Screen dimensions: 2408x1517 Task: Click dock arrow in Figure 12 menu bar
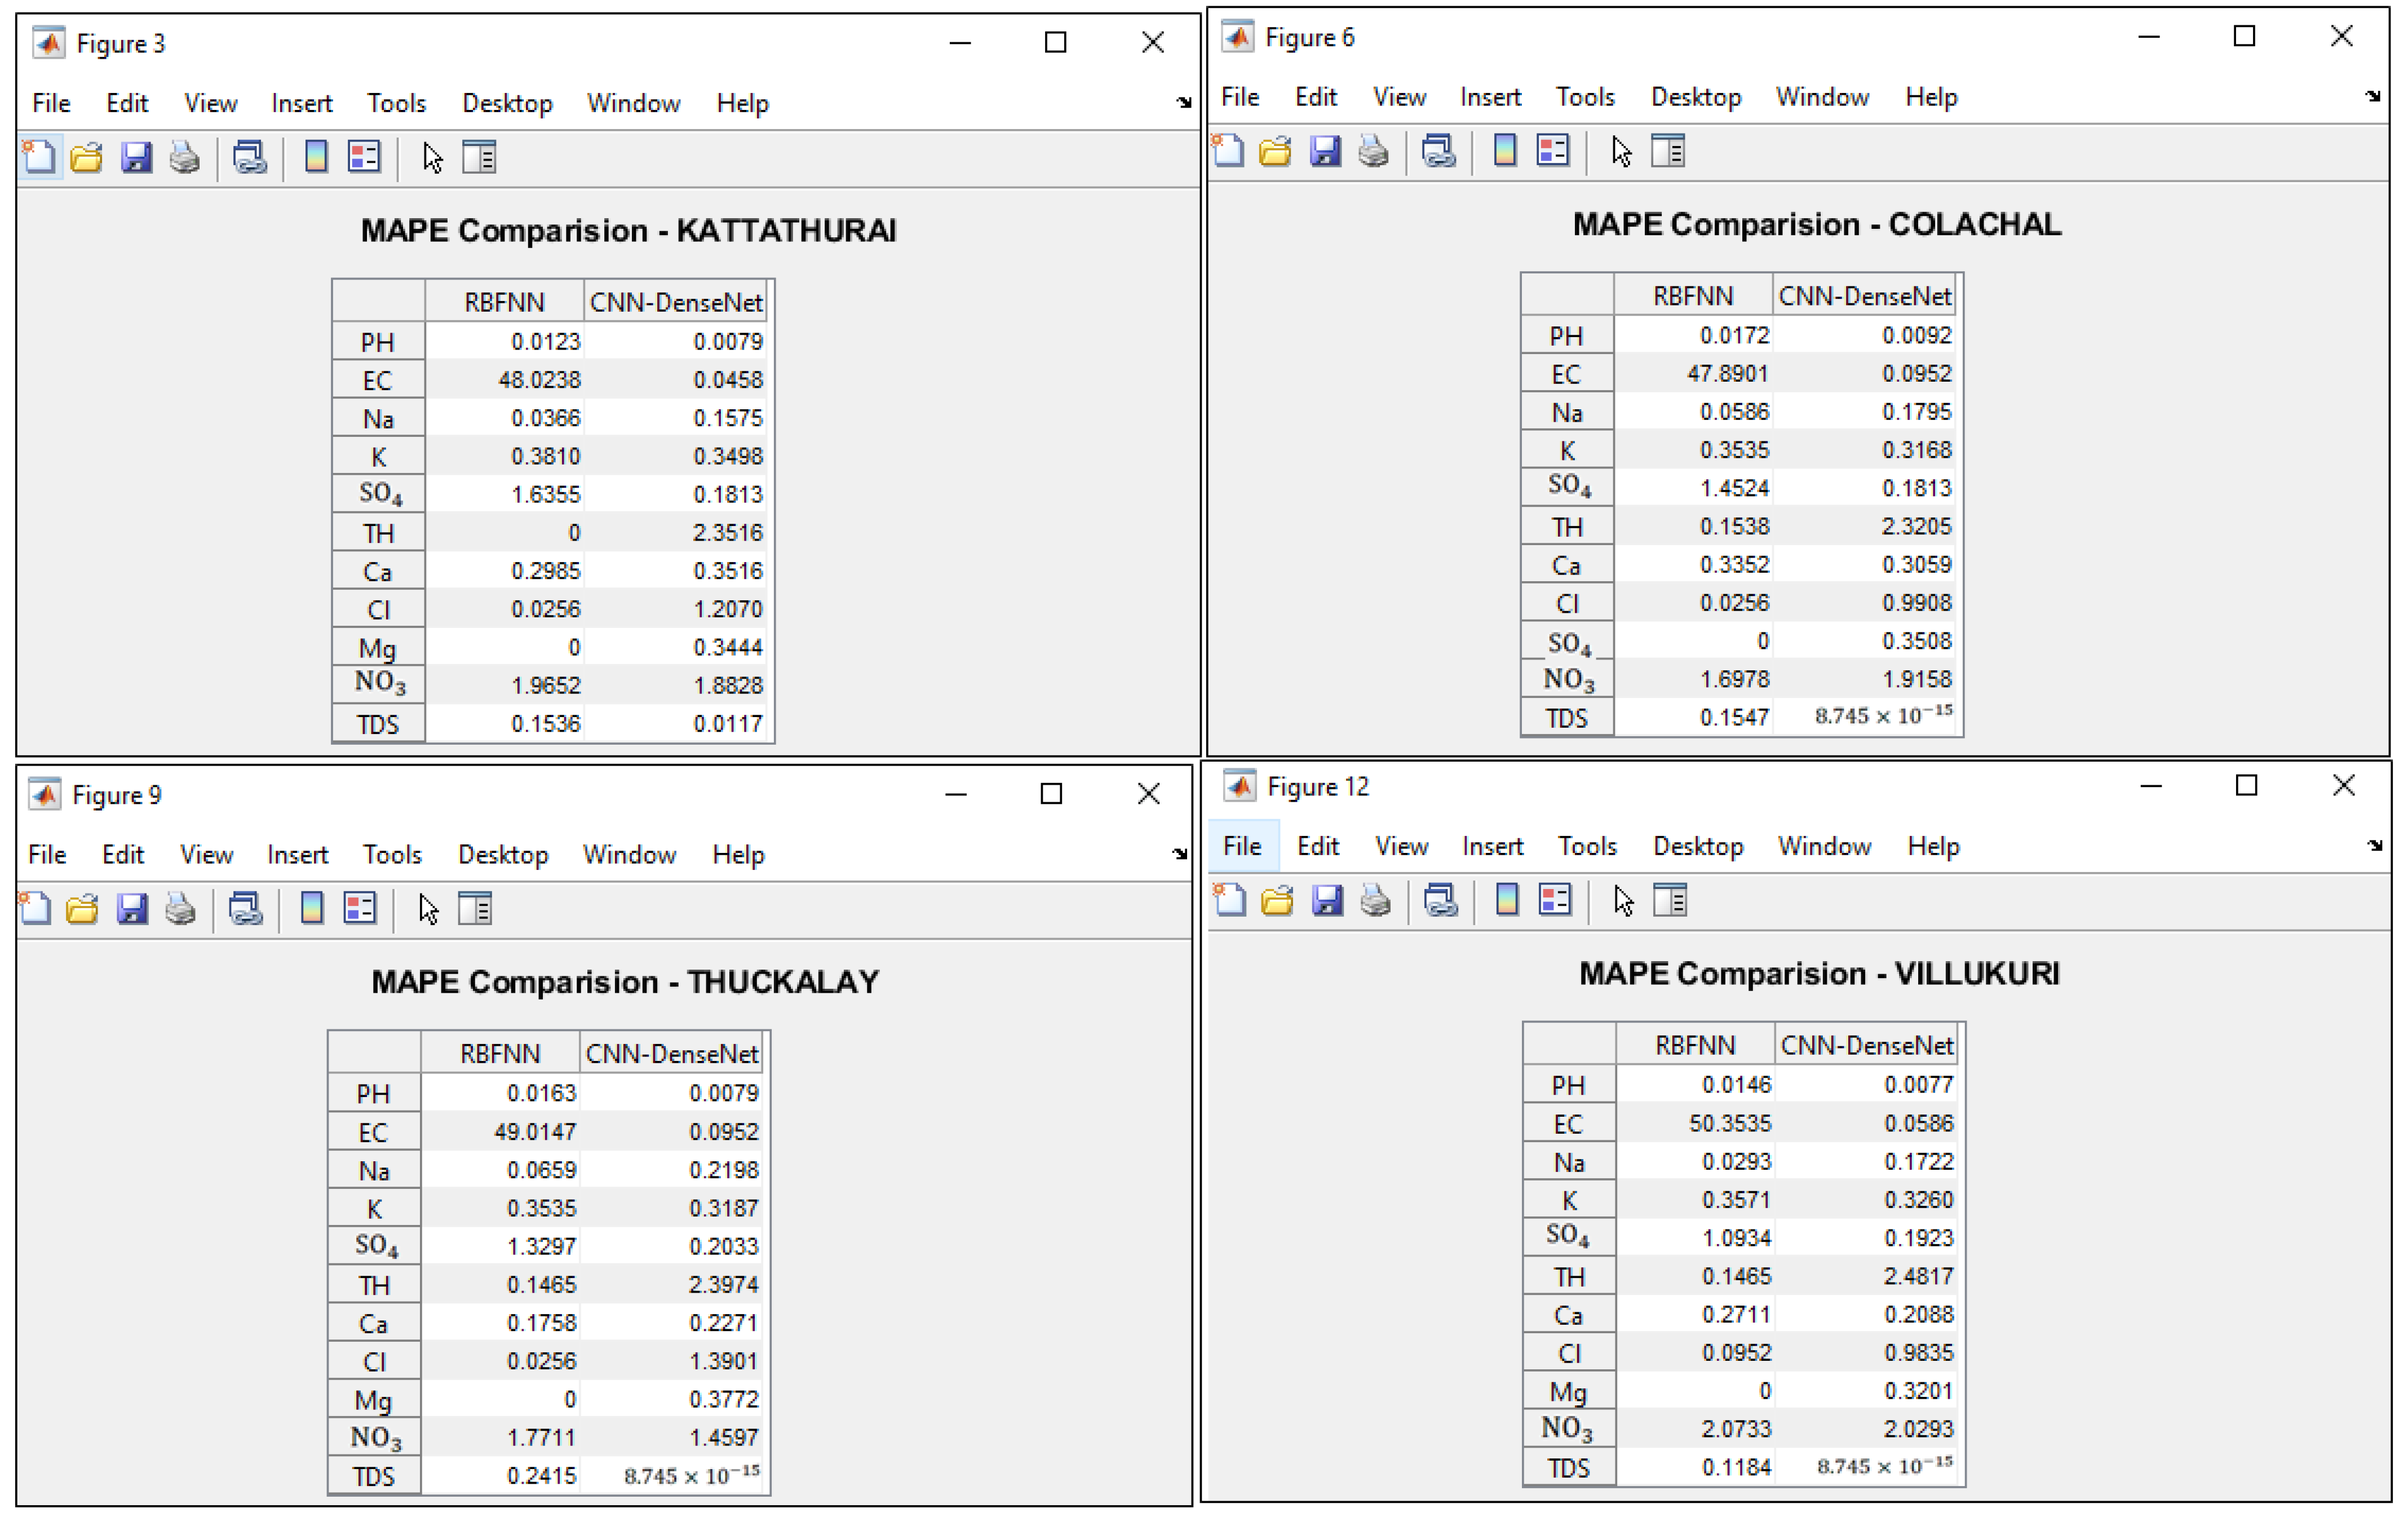point(2375,845)
